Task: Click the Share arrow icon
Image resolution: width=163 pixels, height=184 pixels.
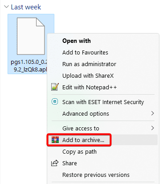Action: [55, 163]
